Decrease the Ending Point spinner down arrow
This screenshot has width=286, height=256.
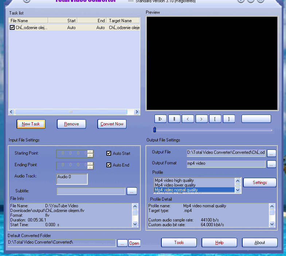point(90,167)
